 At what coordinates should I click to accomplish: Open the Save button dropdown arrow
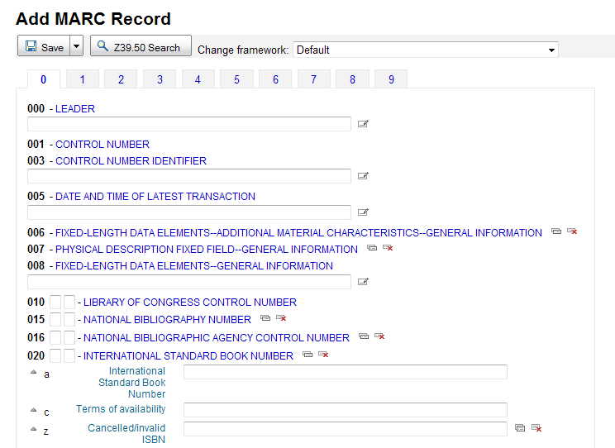[x=77, y=47]
